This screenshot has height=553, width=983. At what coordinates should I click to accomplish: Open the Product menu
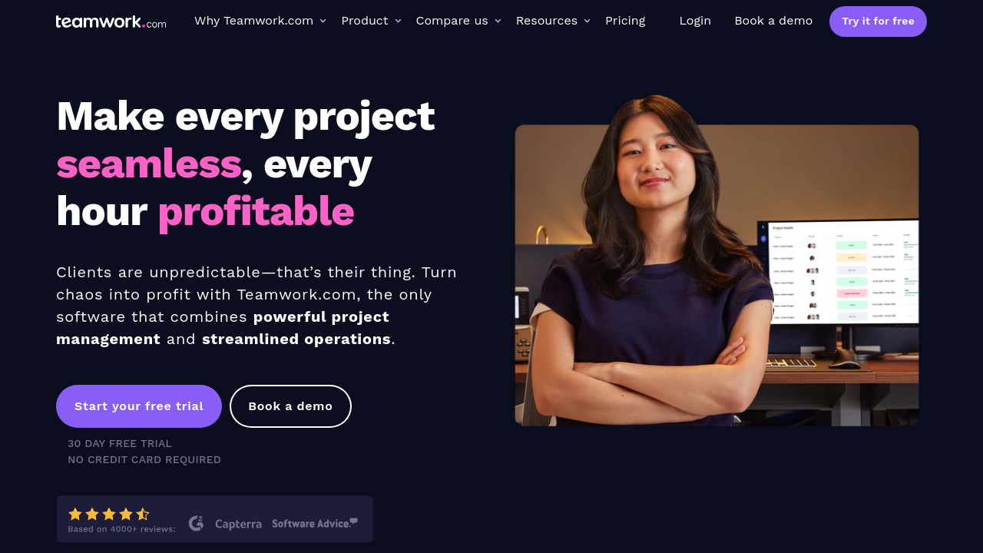365,21
